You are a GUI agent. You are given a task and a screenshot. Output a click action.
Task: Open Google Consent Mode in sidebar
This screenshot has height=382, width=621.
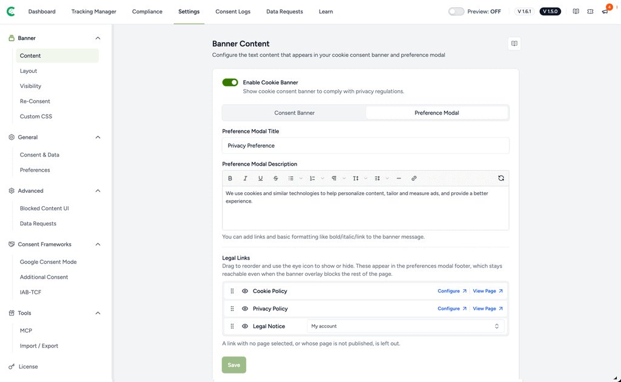click(x=49, y=262)
